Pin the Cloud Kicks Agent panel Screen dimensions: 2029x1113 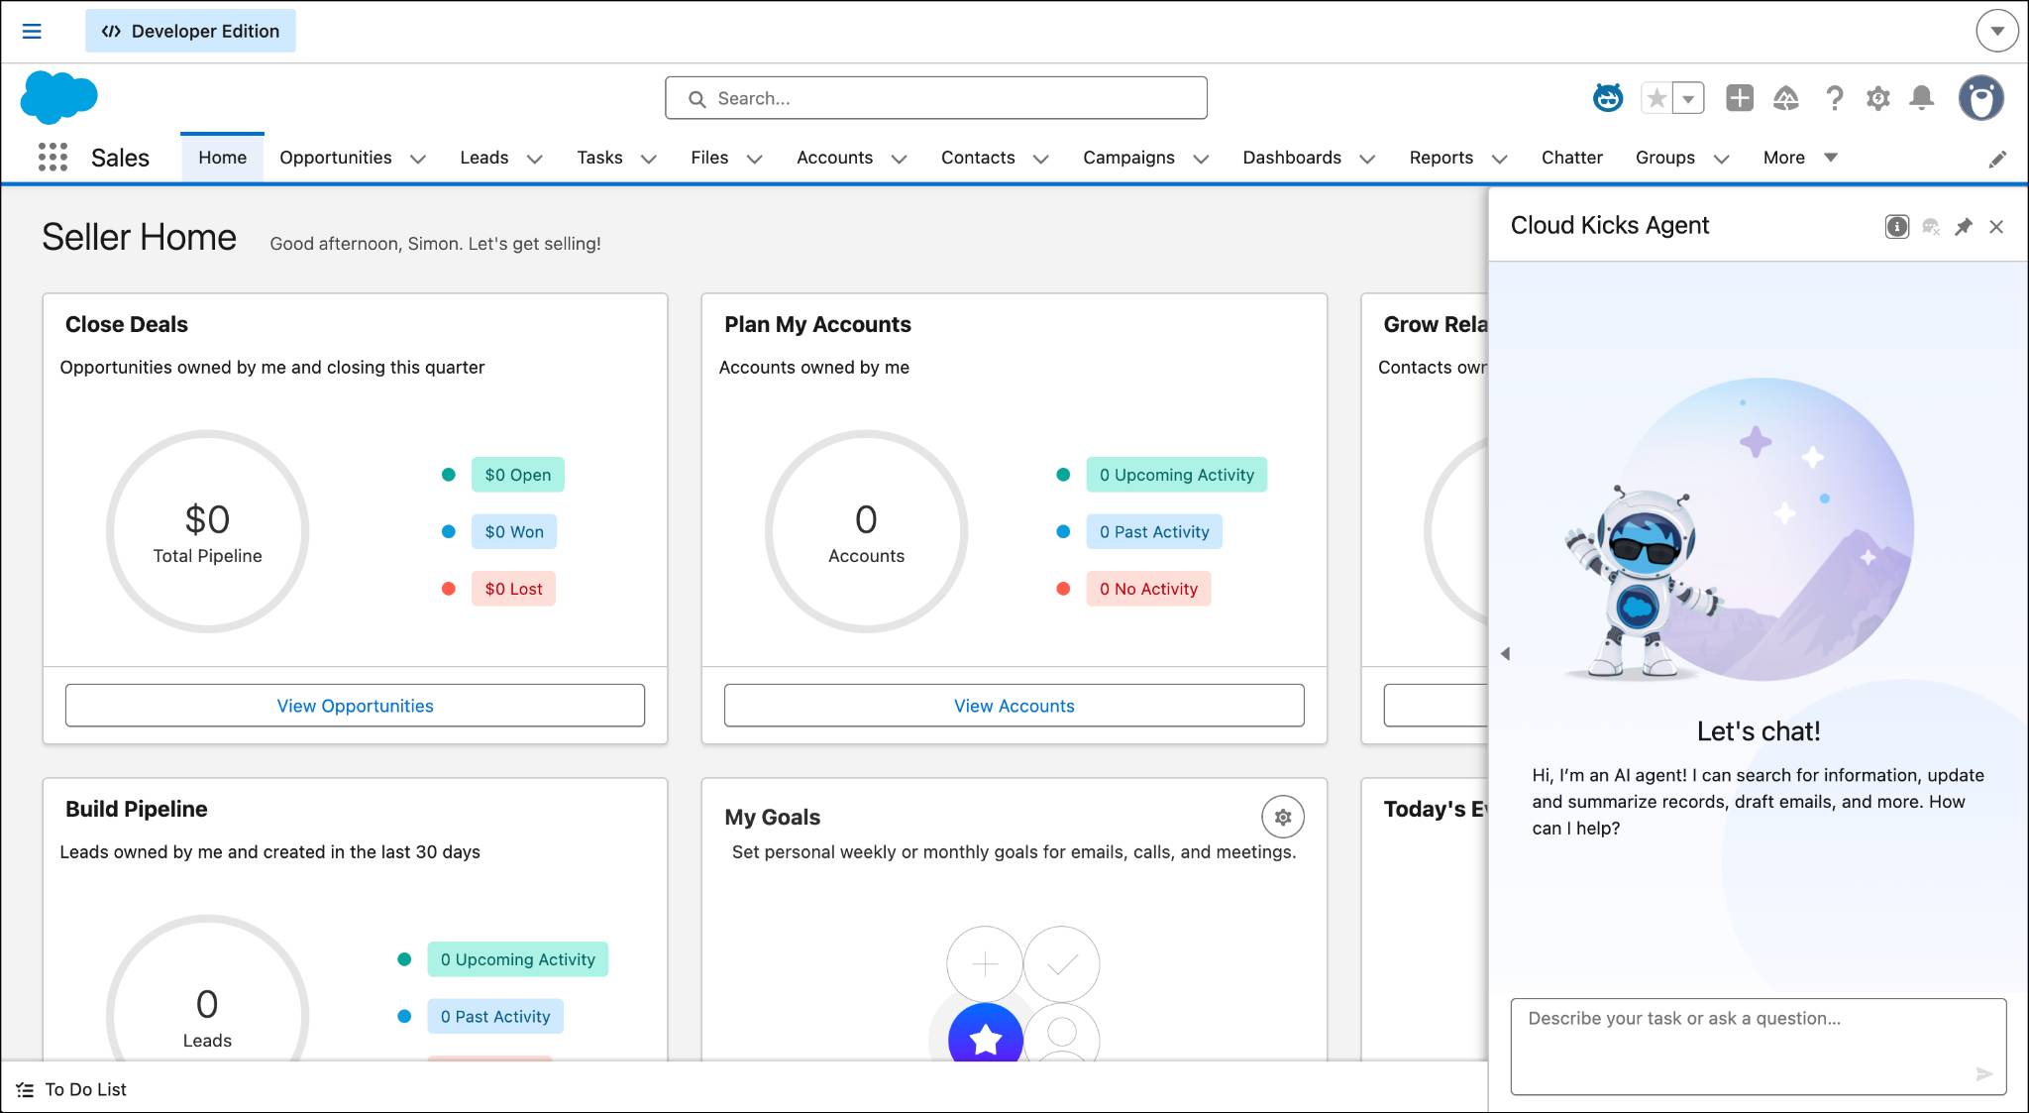[x=1963, y=227]
